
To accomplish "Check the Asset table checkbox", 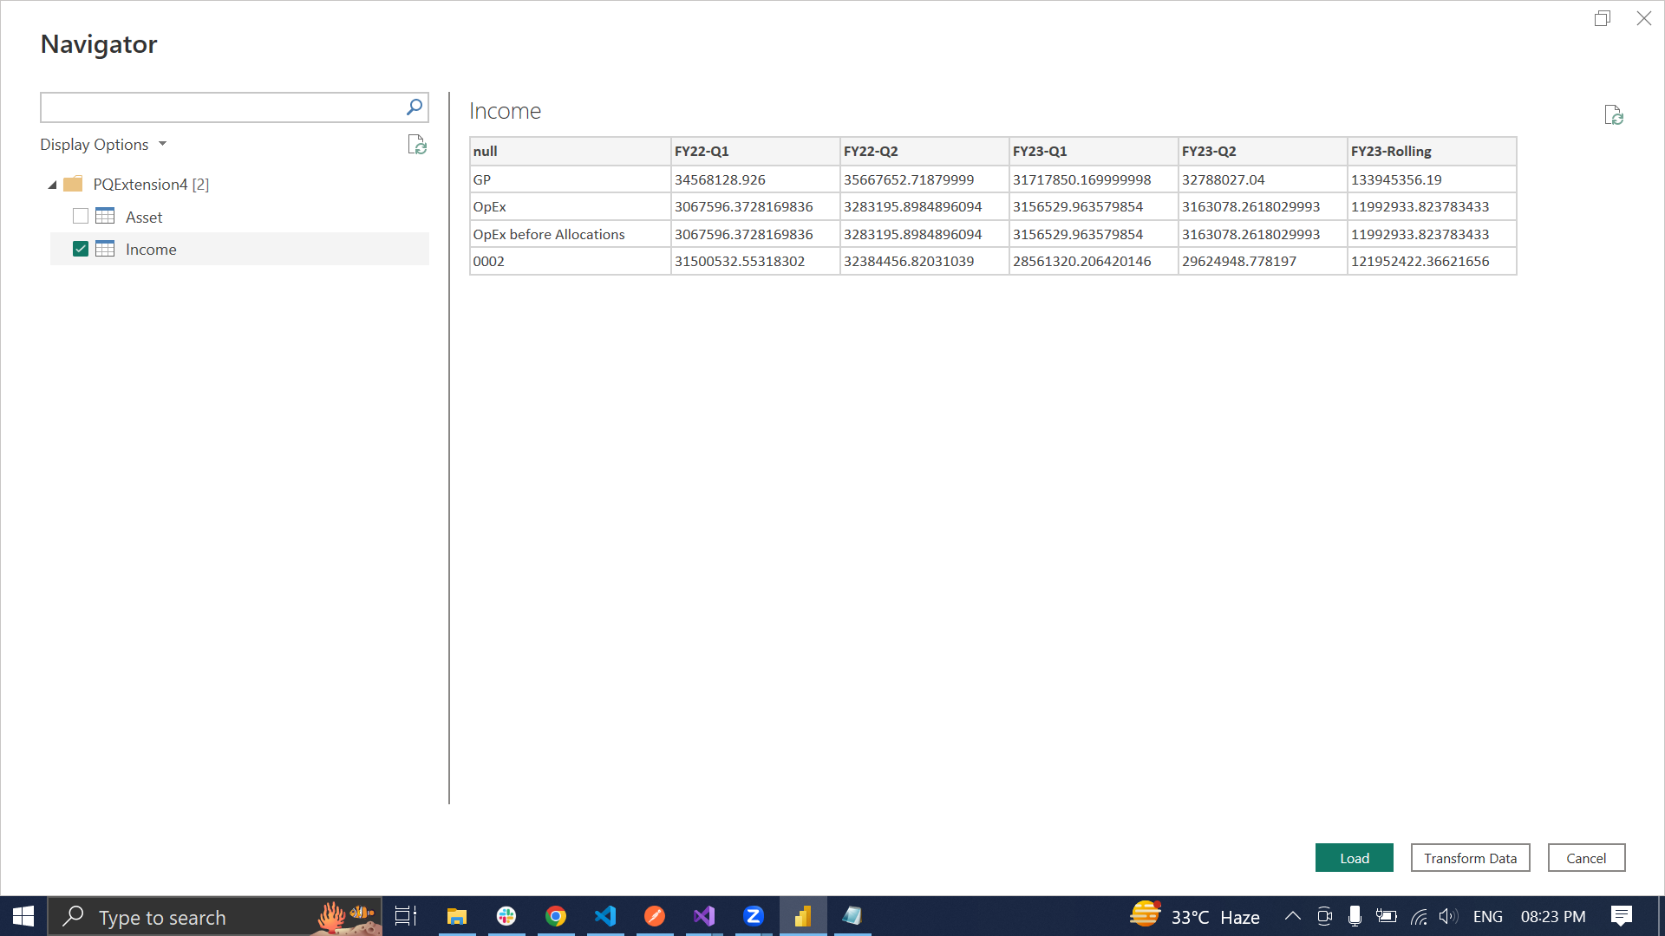I will pos(81,217).
